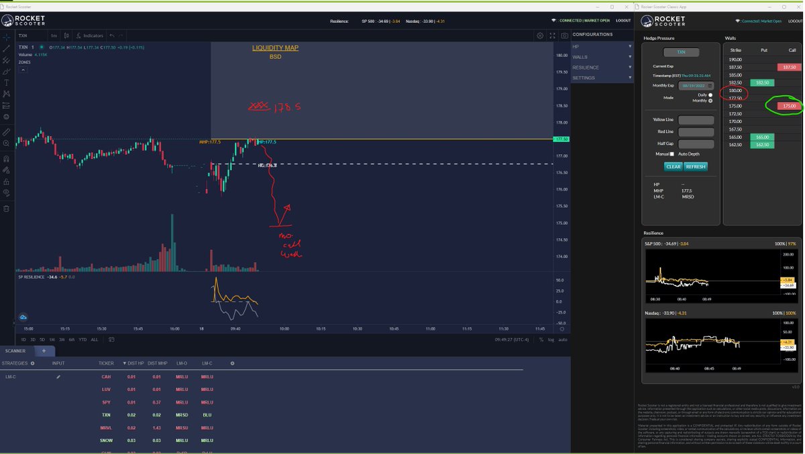The image size is (805, 454).
Task: Expand the RESILIENCE configuration section
Action: [602, 67]
